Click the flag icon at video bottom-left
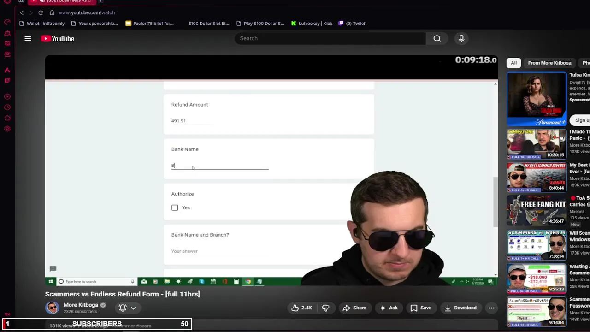Viewport: 590px width, 332px height. click(53, 268)
